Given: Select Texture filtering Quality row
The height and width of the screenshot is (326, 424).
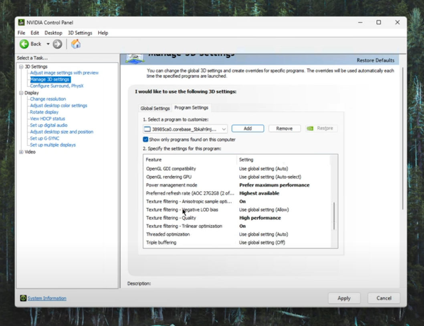Looking at the screenshot, I should (x=236, y=218).
